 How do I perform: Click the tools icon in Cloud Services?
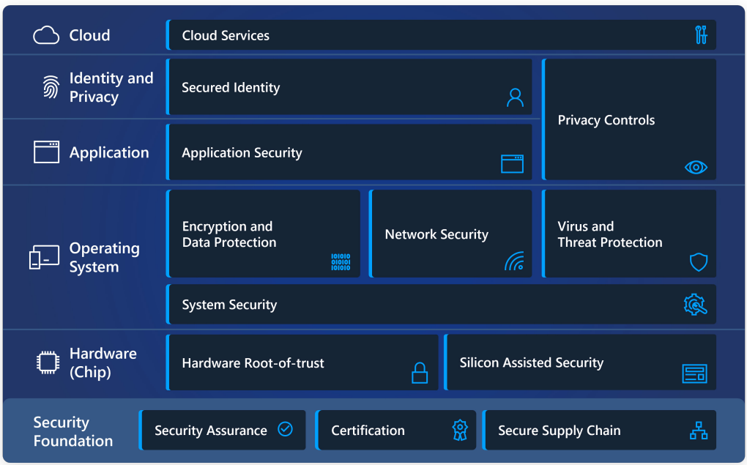(x=701, y=35)
